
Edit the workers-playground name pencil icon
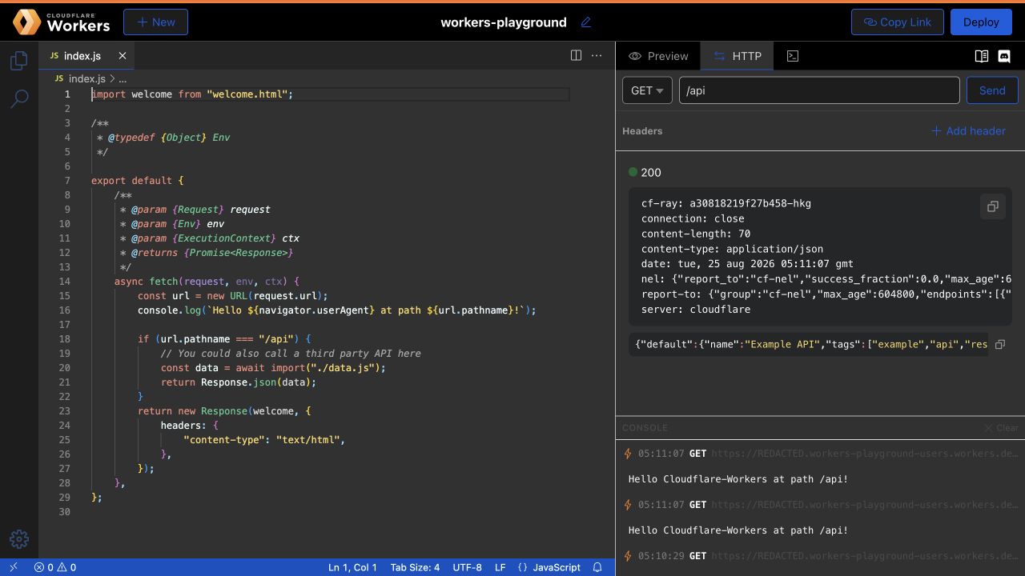click(x=585, y=22)
